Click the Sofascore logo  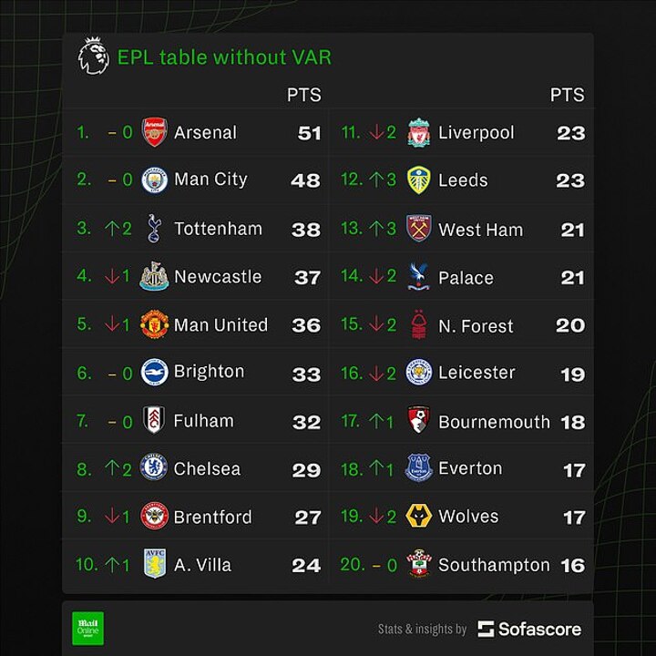coord(529,629)
